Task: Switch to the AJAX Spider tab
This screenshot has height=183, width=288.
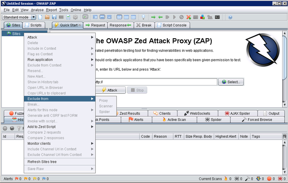Action: tap(238, 113)
